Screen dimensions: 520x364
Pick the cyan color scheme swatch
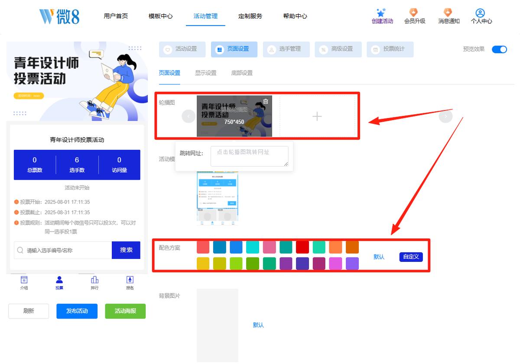[x=253, y=247]
